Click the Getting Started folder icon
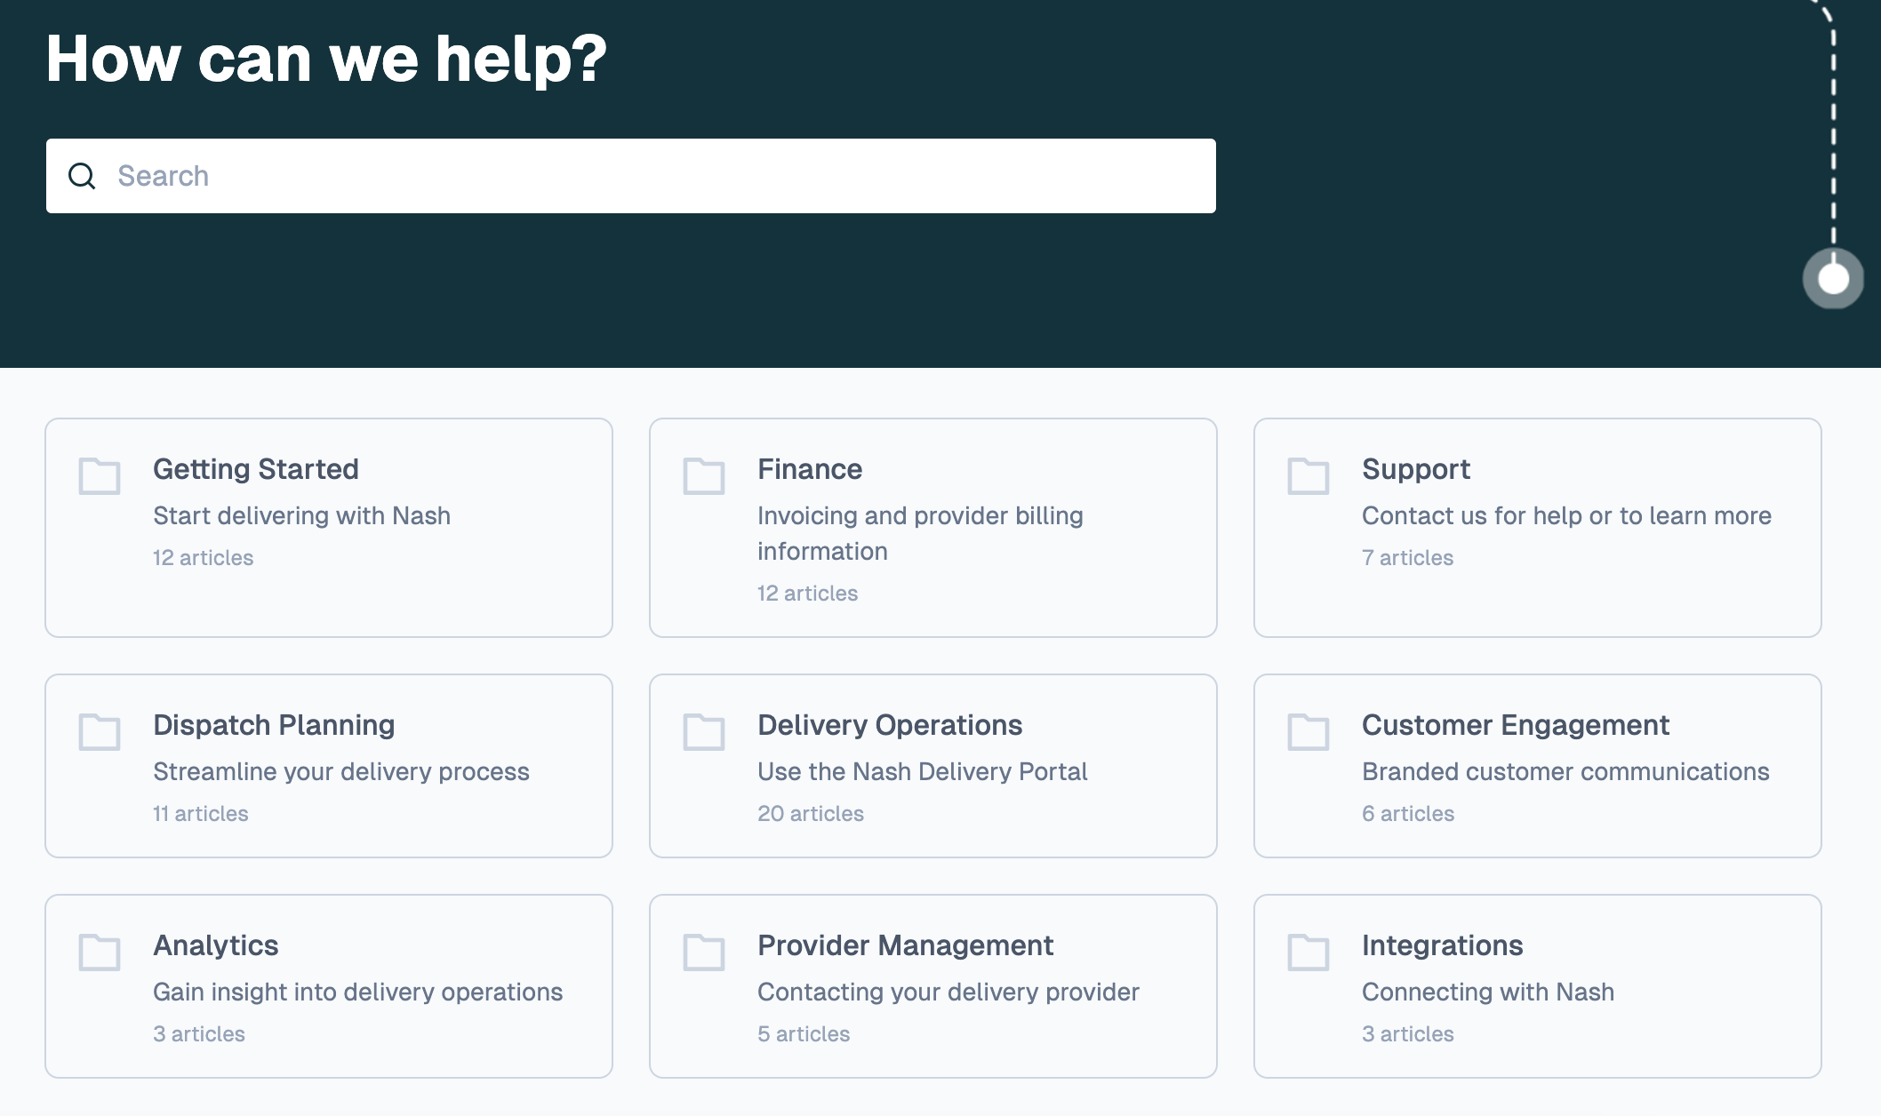Screen dimensions: 1881x1116 click(100, 476)
